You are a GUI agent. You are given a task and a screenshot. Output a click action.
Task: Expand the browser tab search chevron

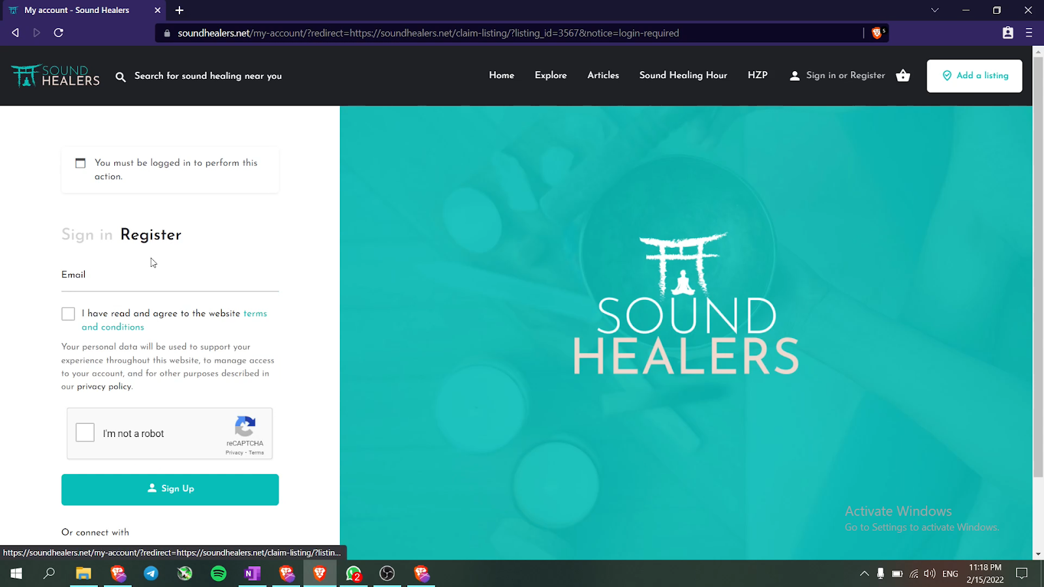[935, 10]
